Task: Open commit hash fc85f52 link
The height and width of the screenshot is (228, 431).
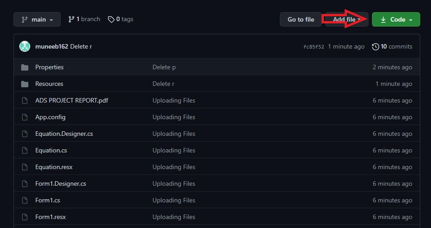Action: (x=314, y=47)
